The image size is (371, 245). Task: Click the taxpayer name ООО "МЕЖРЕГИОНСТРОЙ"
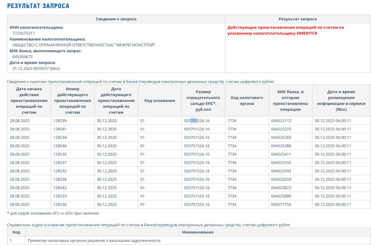pyautogui.click(x=84, y=45)
